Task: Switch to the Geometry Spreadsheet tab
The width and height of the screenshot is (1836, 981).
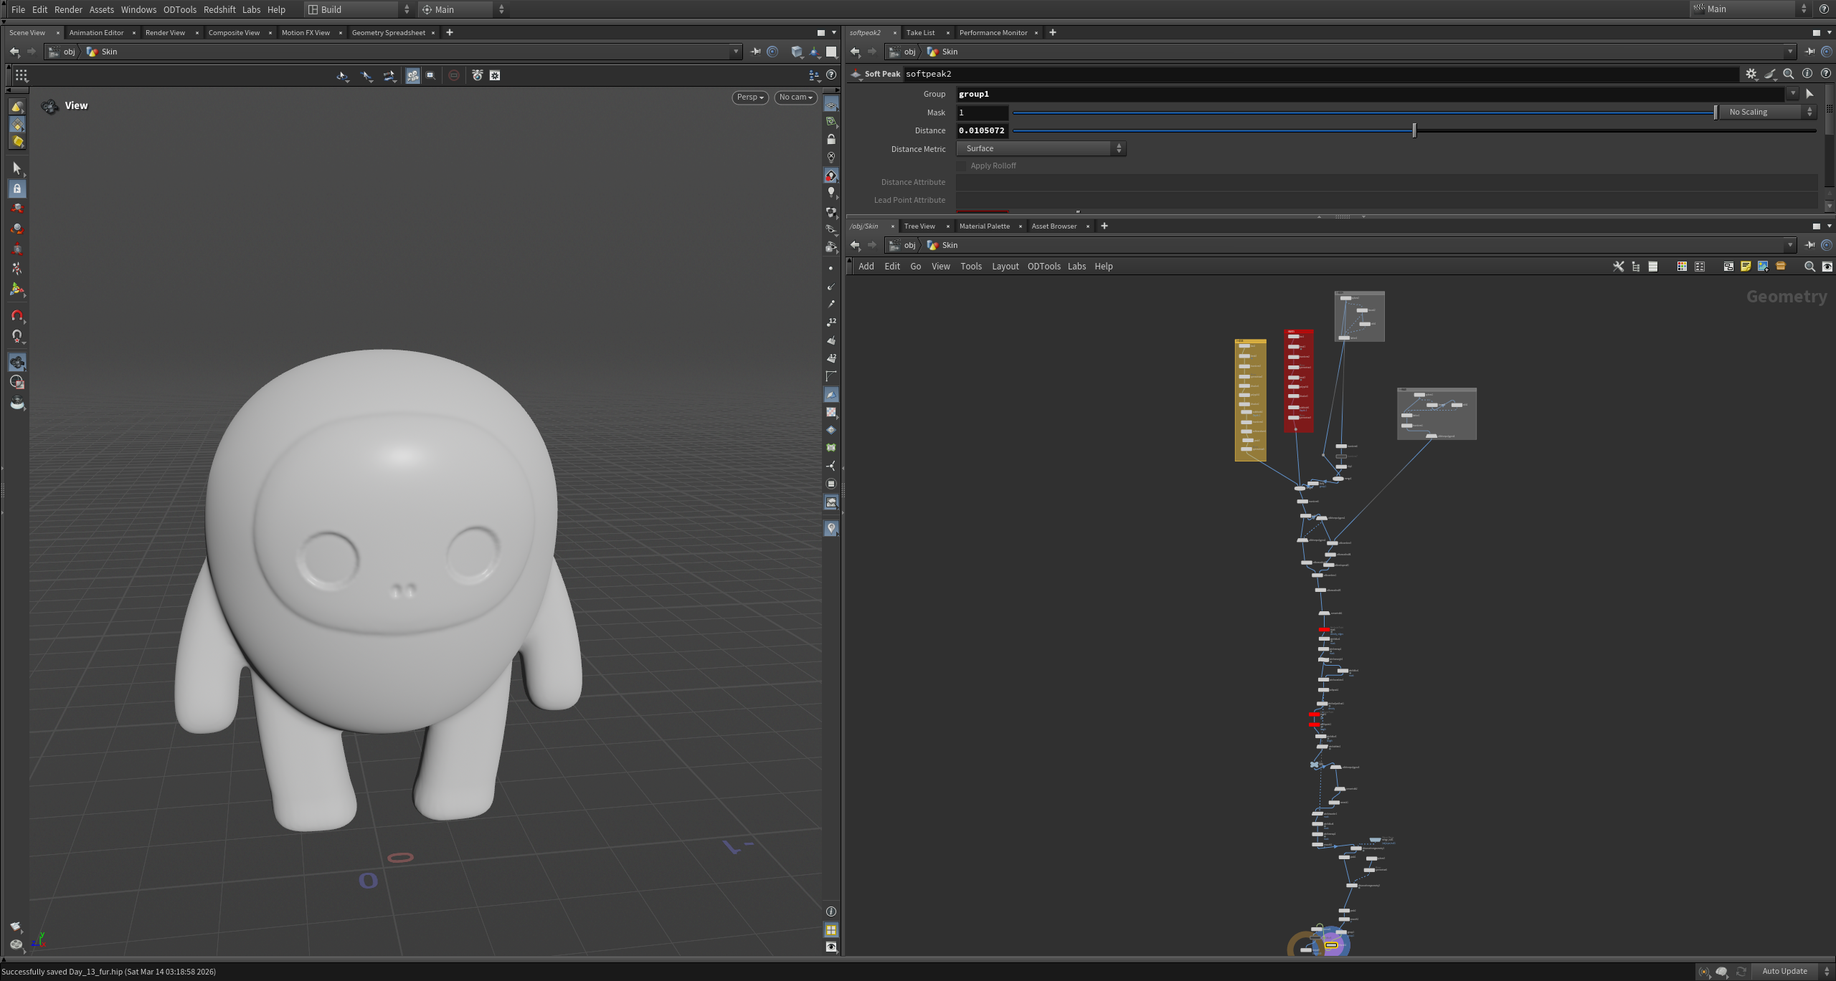Action: 388,33
